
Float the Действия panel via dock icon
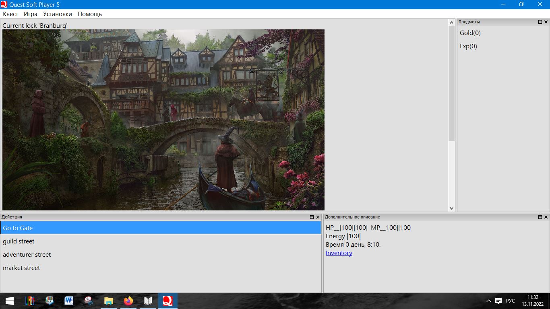pyautogui.click(x=312, y=217)
